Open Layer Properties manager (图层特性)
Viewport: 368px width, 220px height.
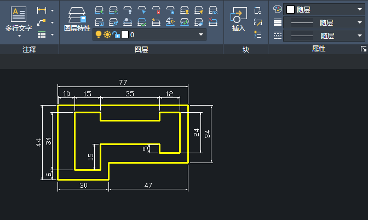point(77,19)
